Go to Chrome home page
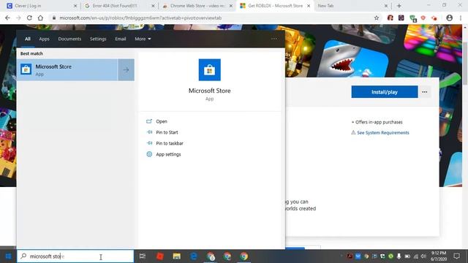Viewport: 468px width, 263px height. click(x=40, y=18)
